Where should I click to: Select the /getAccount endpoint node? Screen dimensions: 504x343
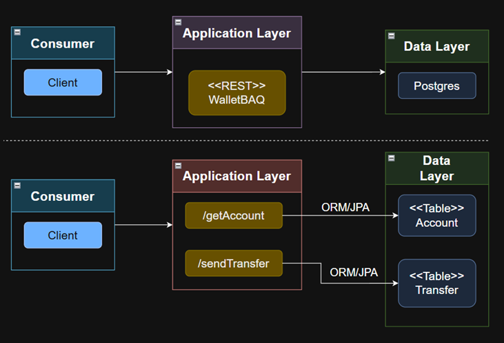(234, 215)
